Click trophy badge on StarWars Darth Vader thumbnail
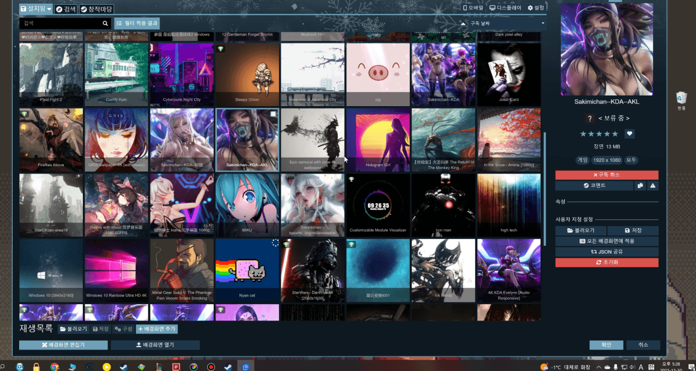 286,245
